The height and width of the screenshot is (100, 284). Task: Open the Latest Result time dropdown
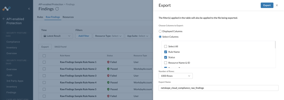pos(57,36)
